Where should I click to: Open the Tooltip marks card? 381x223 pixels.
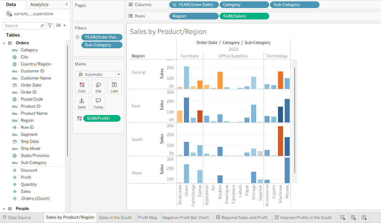tap(98, 103)
